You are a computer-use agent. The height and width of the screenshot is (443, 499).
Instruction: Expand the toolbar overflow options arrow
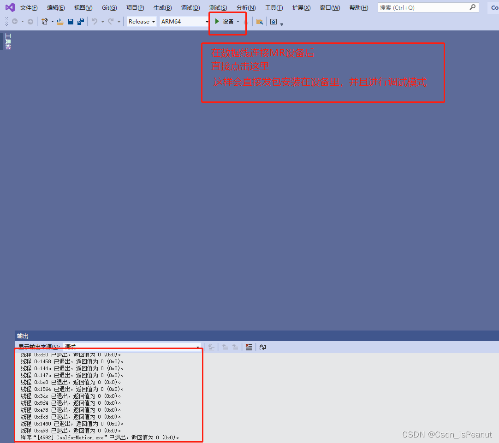coord(282,24)
